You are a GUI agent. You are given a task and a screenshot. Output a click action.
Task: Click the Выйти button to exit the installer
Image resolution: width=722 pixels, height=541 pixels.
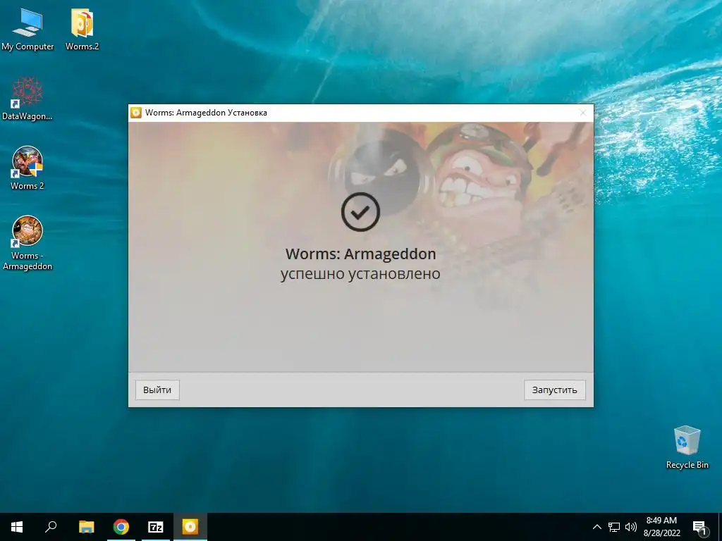157,390
